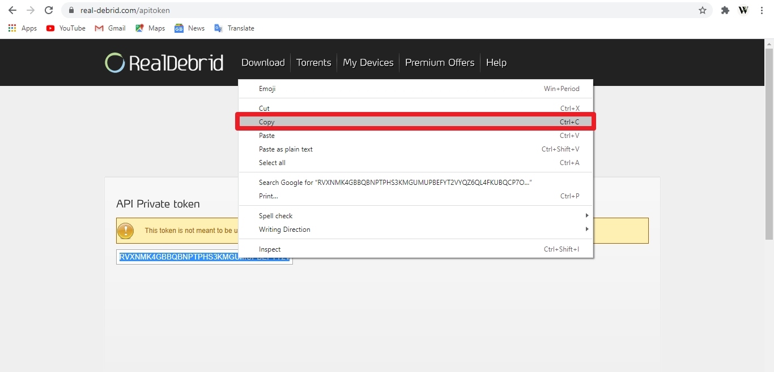Open the Translate bookmark
The height and width of the screenshot is (372, 774).
coord(234,28)
